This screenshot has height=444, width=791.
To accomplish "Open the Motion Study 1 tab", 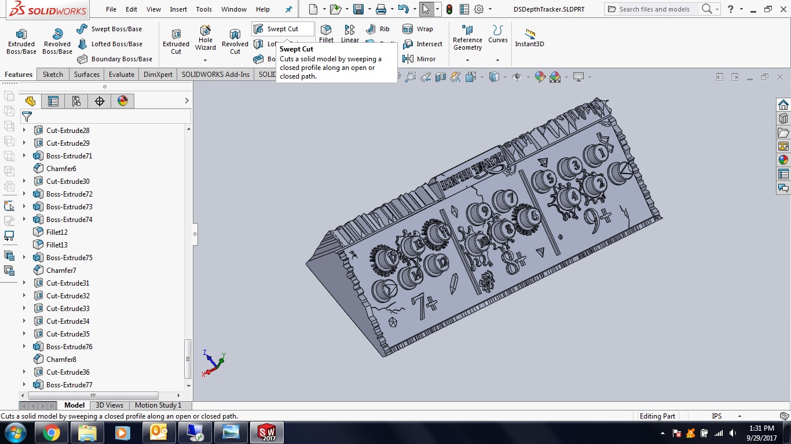I will (158, 405).
